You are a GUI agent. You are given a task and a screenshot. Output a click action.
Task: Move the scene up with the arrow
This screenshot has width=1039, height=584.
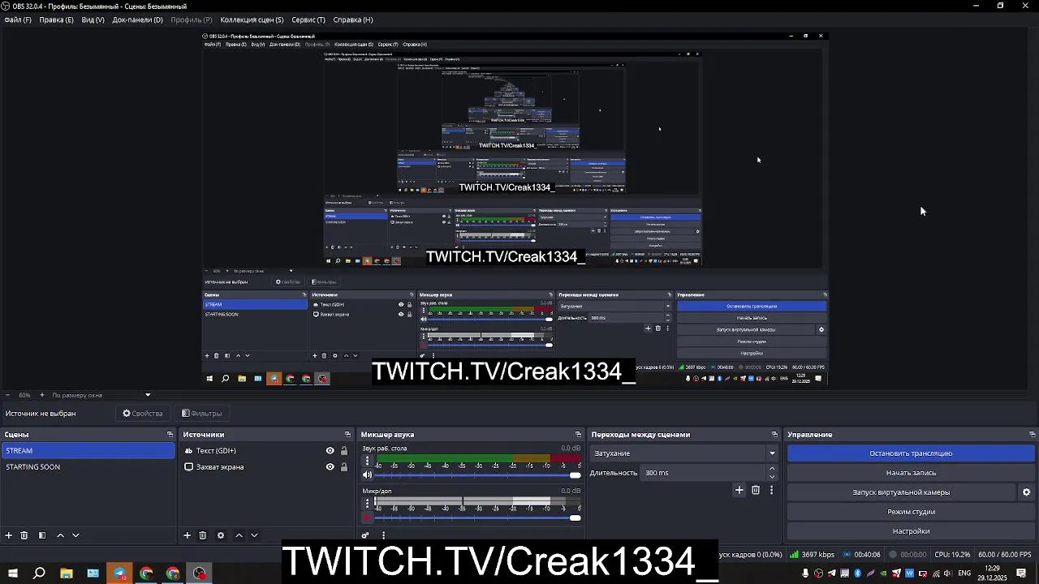tap(60, 535)
